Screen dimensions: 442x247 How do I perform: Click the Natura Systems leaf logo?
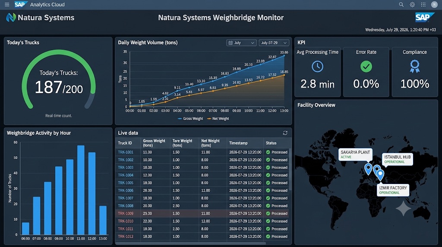[x=11, y=17]
